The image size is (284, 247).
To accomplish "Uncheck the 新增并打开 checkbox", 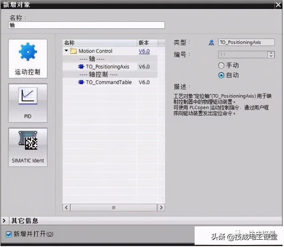I will click(9, 234).
